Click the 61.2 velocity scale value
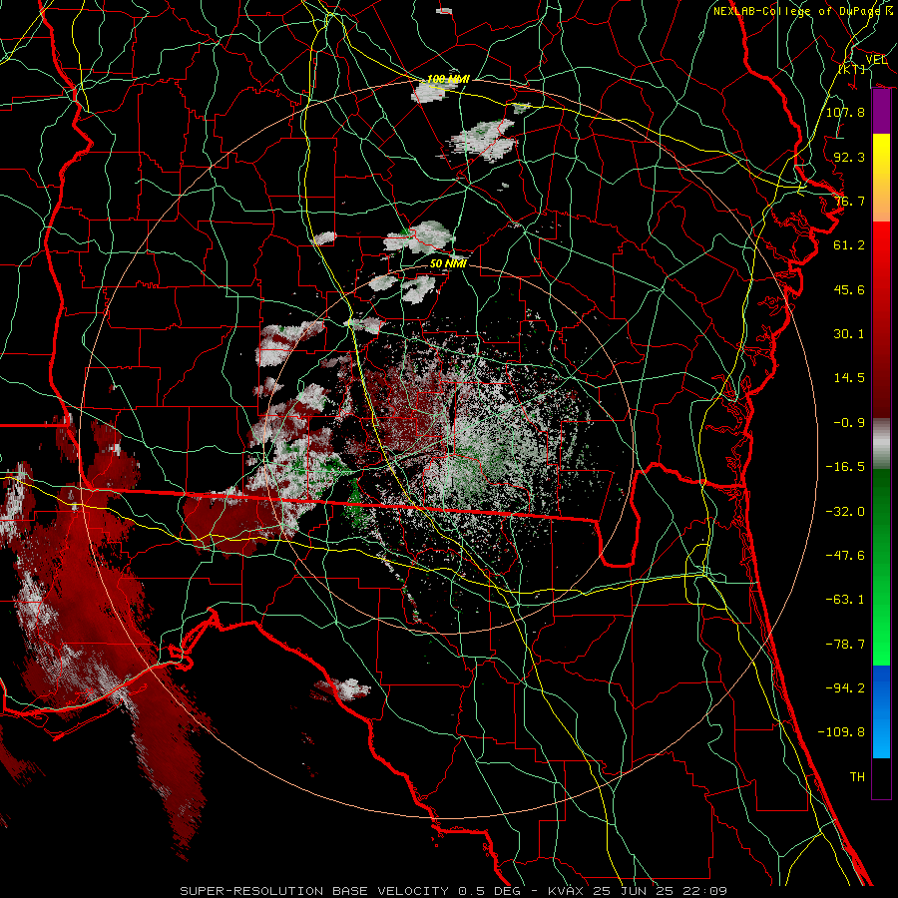The image size is (898, 898). (849, 245)
